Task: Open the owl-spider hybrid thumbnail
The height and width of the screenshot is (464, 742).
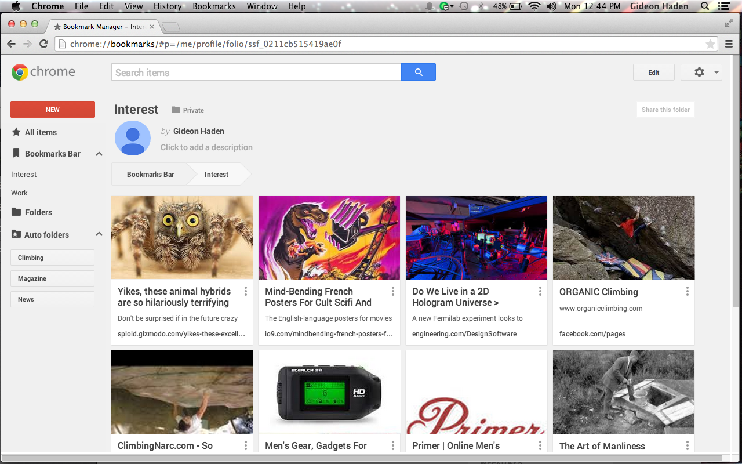Action: click(182, 238)
